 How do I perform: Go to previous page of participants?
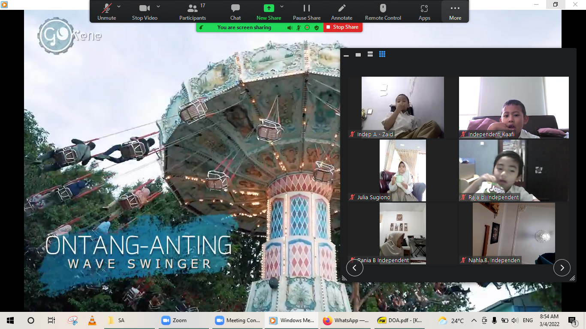click(355, 268)
